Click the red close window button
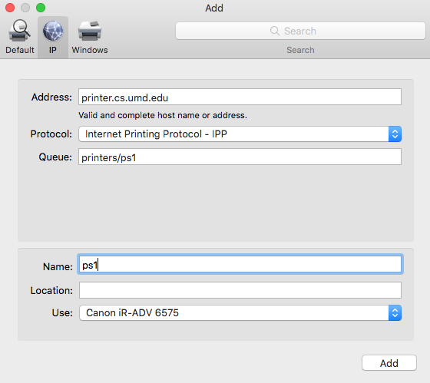The width and height of the screenshot is (430, 383). click(x=10, y=8)
